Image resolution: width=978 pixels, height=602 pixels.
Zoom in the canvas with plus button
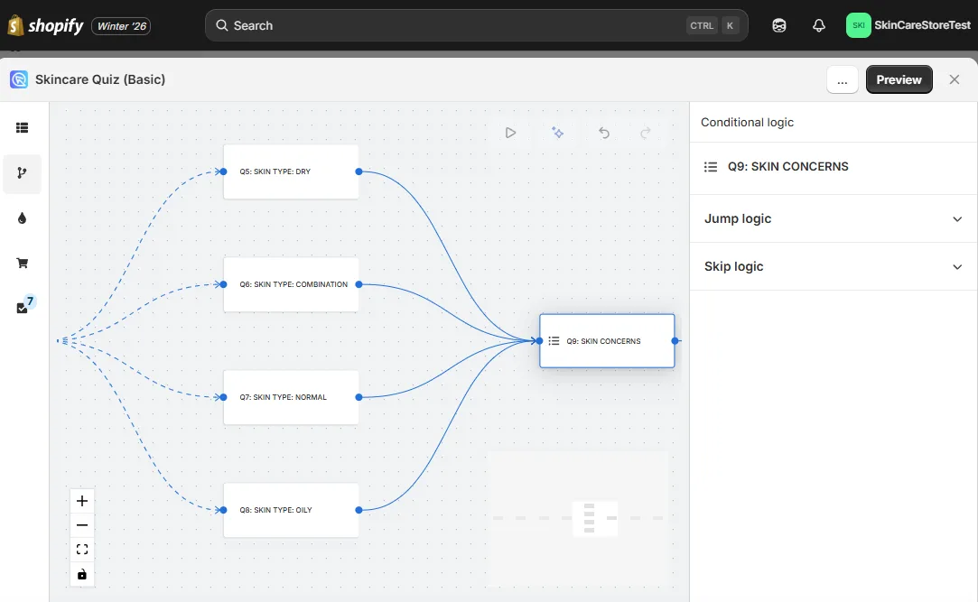tap(81, 501)
